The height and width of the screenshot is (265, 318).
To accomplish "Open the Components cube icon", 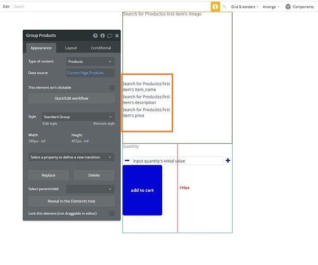I will tap(288, 7).
